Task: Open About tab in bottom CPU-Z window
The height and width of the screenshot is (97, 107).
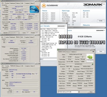Action: click(x=32, y=66)
